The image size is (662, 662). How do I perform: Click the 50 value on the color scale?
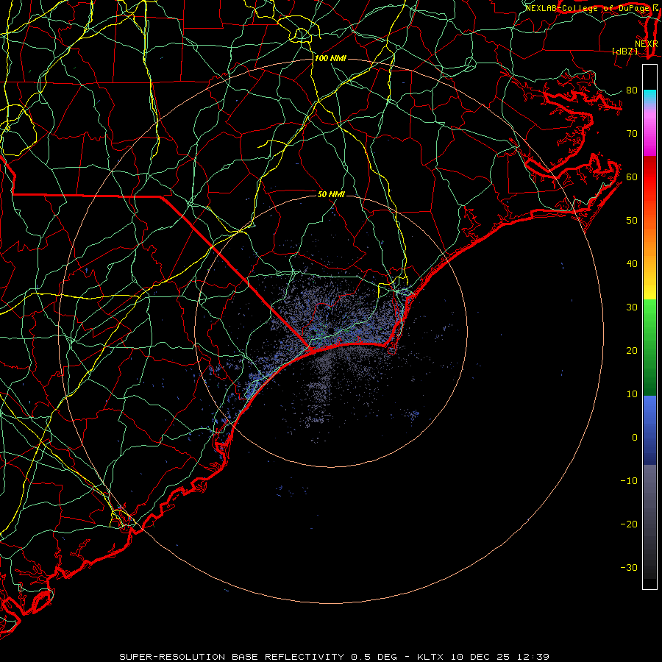tap(632, 221)
